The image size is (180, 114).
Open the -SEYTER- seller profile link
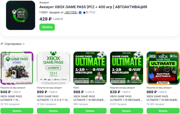(x=71, y=13)
